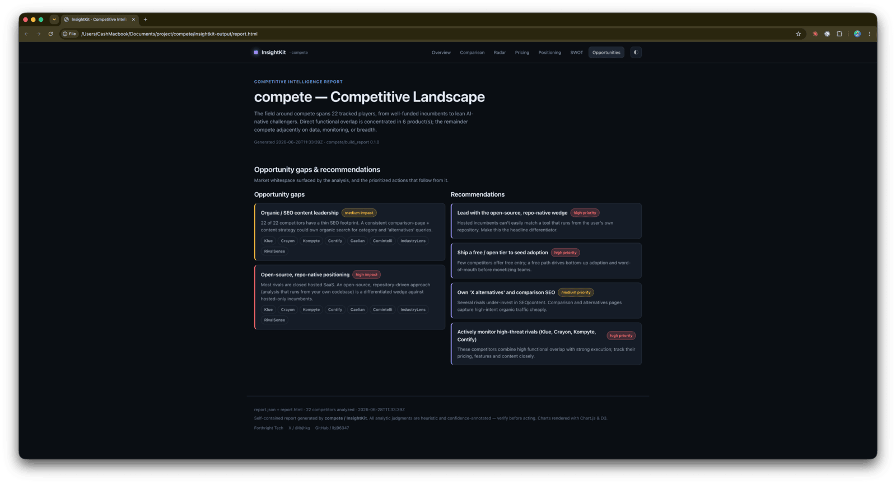Click "Own 'X alternatives' and comparison SEO"
Screen dimensions: 896x484
(x=506, y=292)
